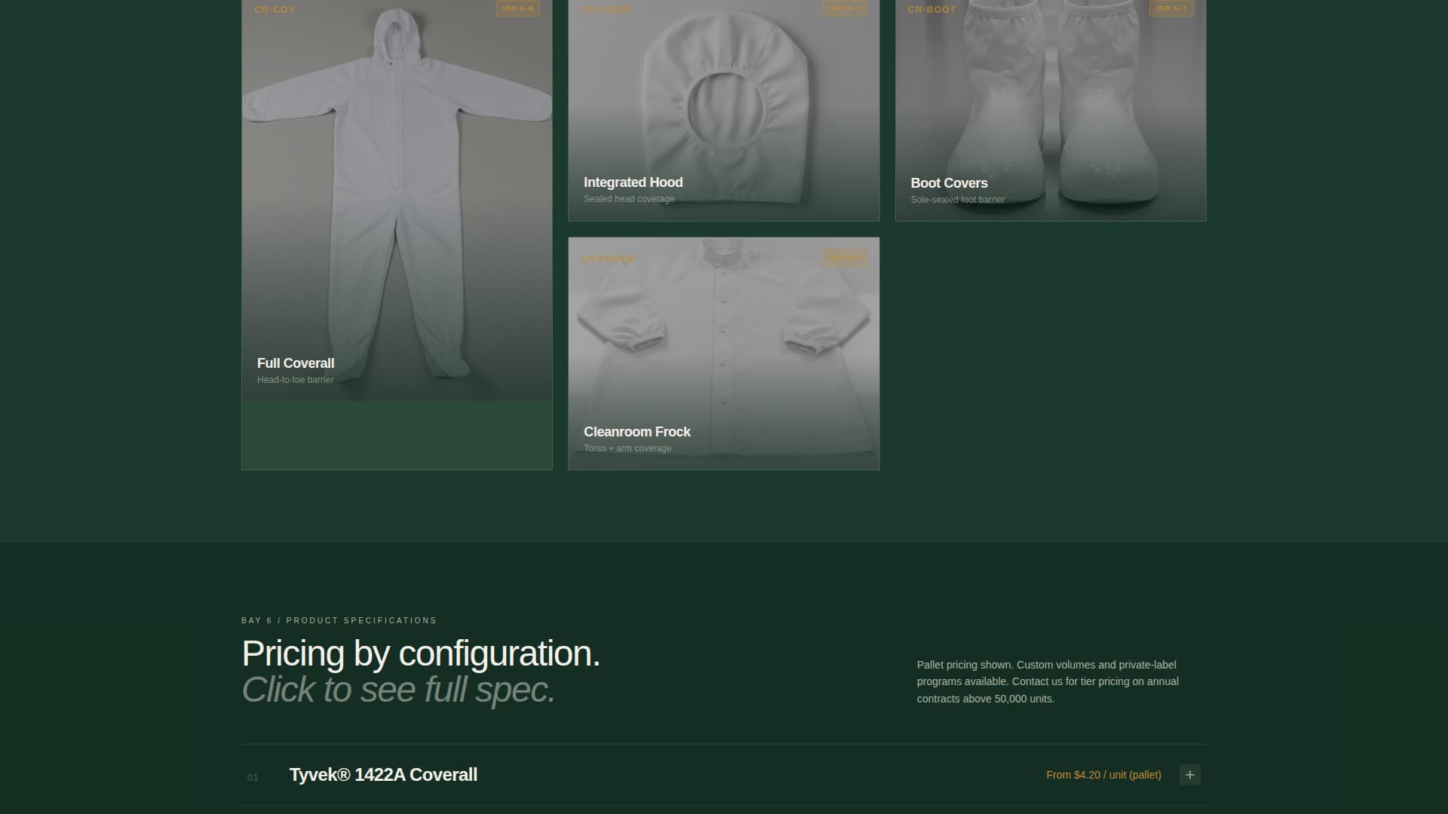
Task: Select the ISO 5-7 badge on Integrated Hood
Action: pos(845,9)
